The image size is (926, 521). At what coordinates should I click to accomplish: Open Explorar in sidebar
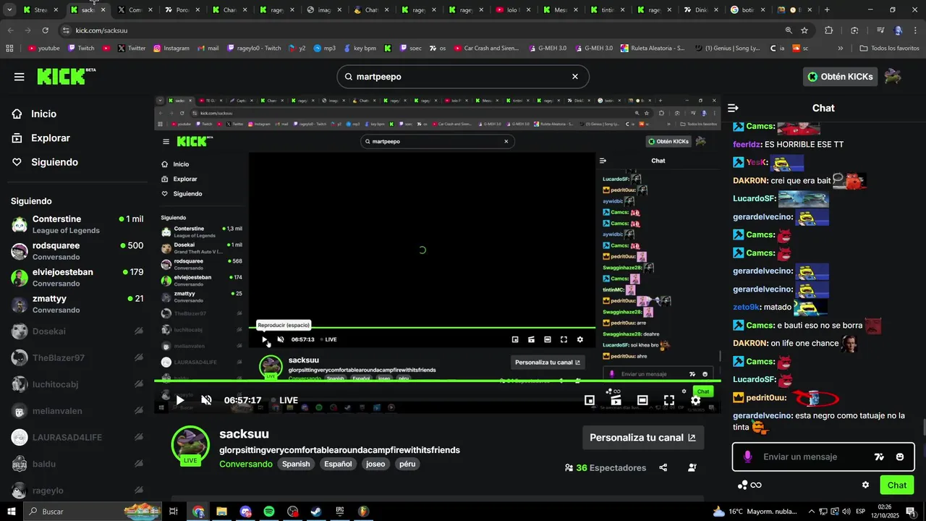(x=50, y=138)
